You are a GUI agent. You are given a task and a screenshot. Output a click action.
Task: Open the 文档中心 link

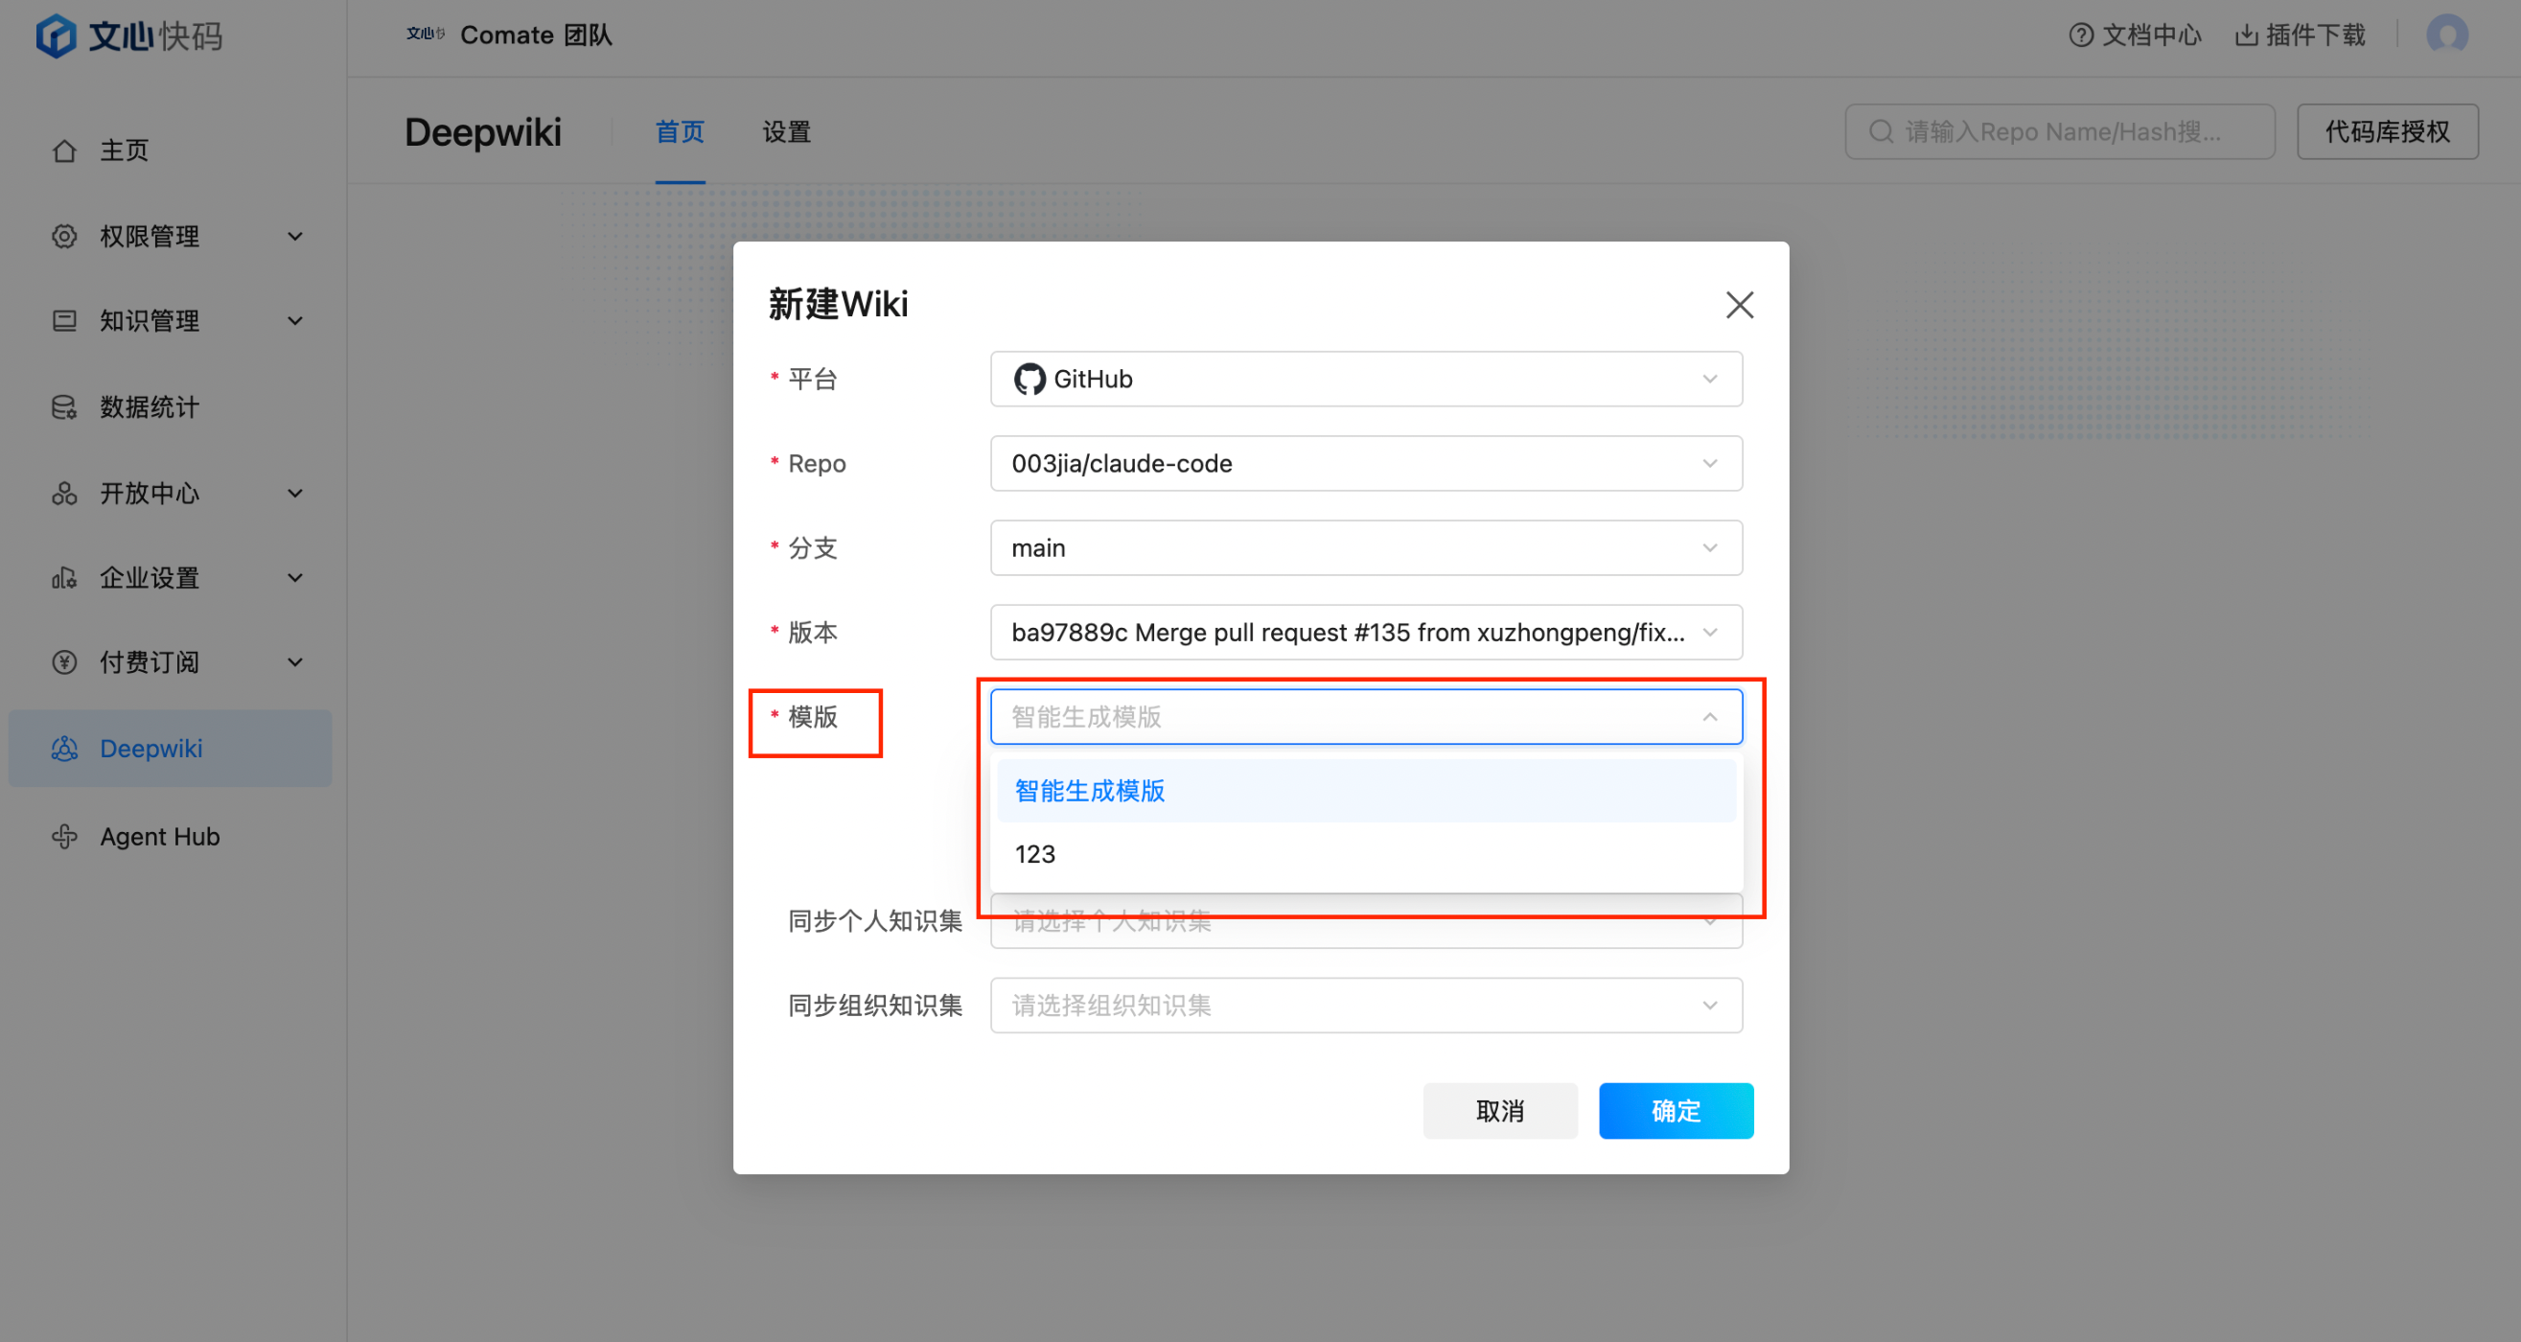click(2136, 35)
